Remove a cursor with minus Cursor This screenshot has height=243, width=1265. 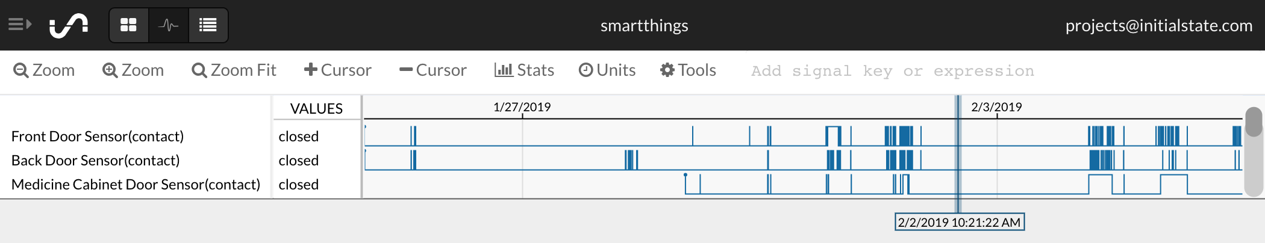pos(433,70)
